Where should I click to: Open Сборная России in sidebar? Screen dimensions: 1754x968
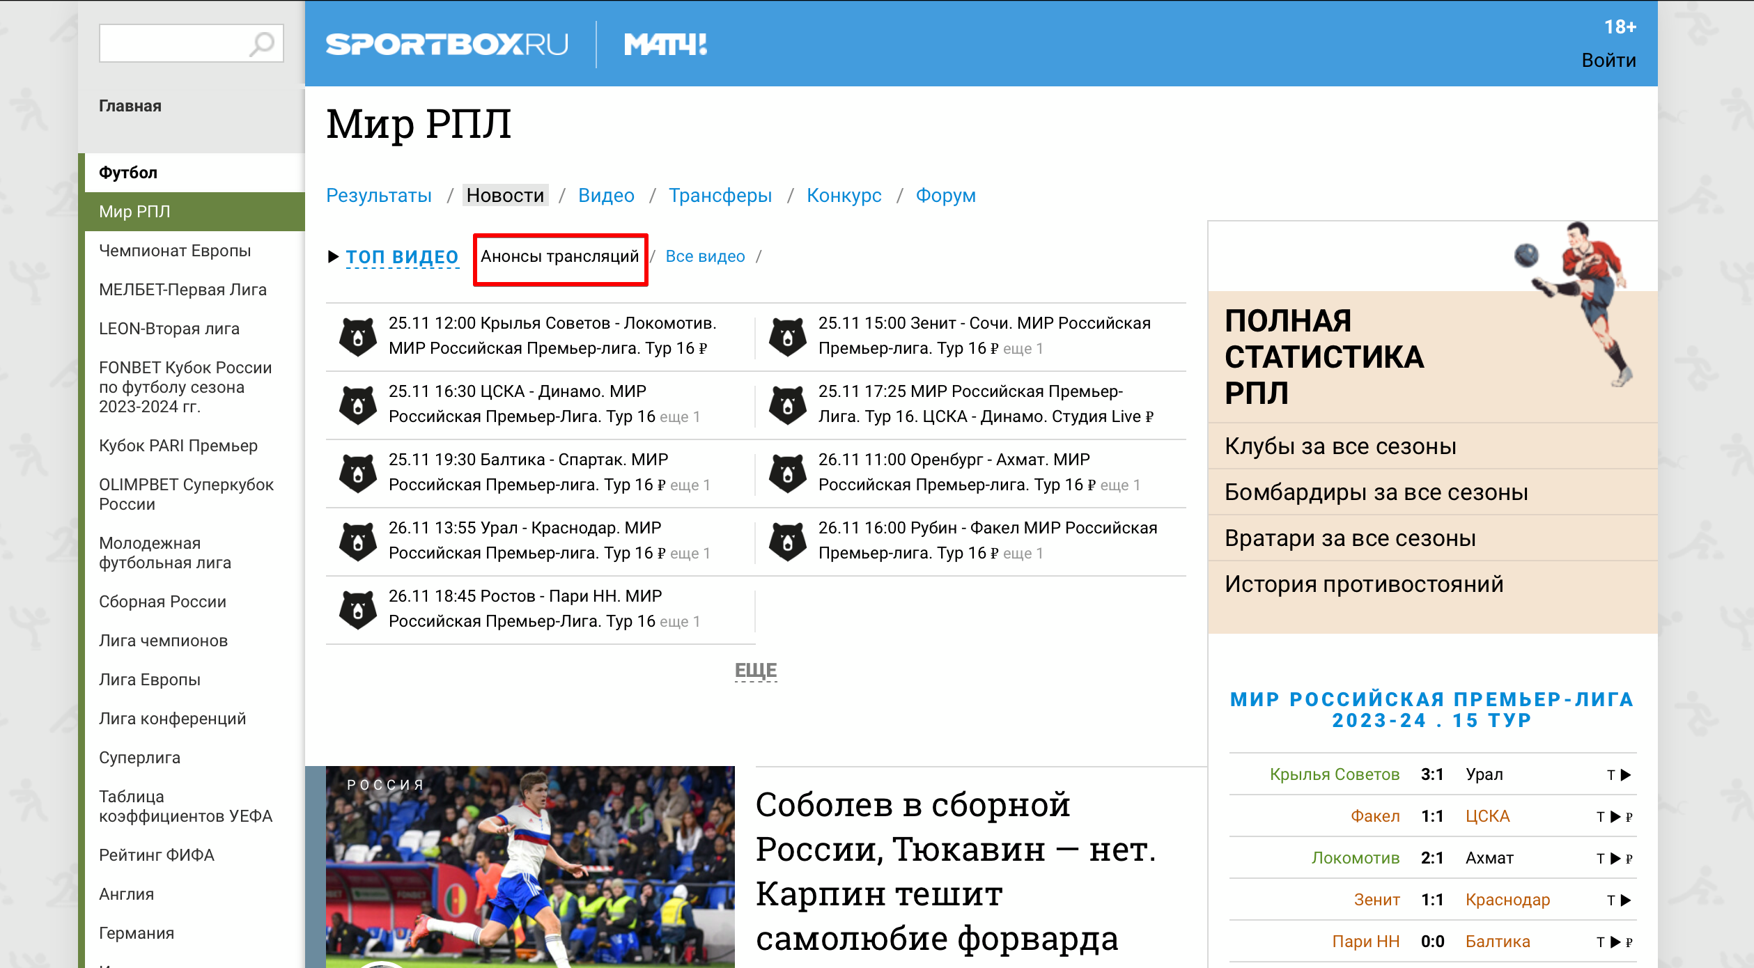coord(162,602)
